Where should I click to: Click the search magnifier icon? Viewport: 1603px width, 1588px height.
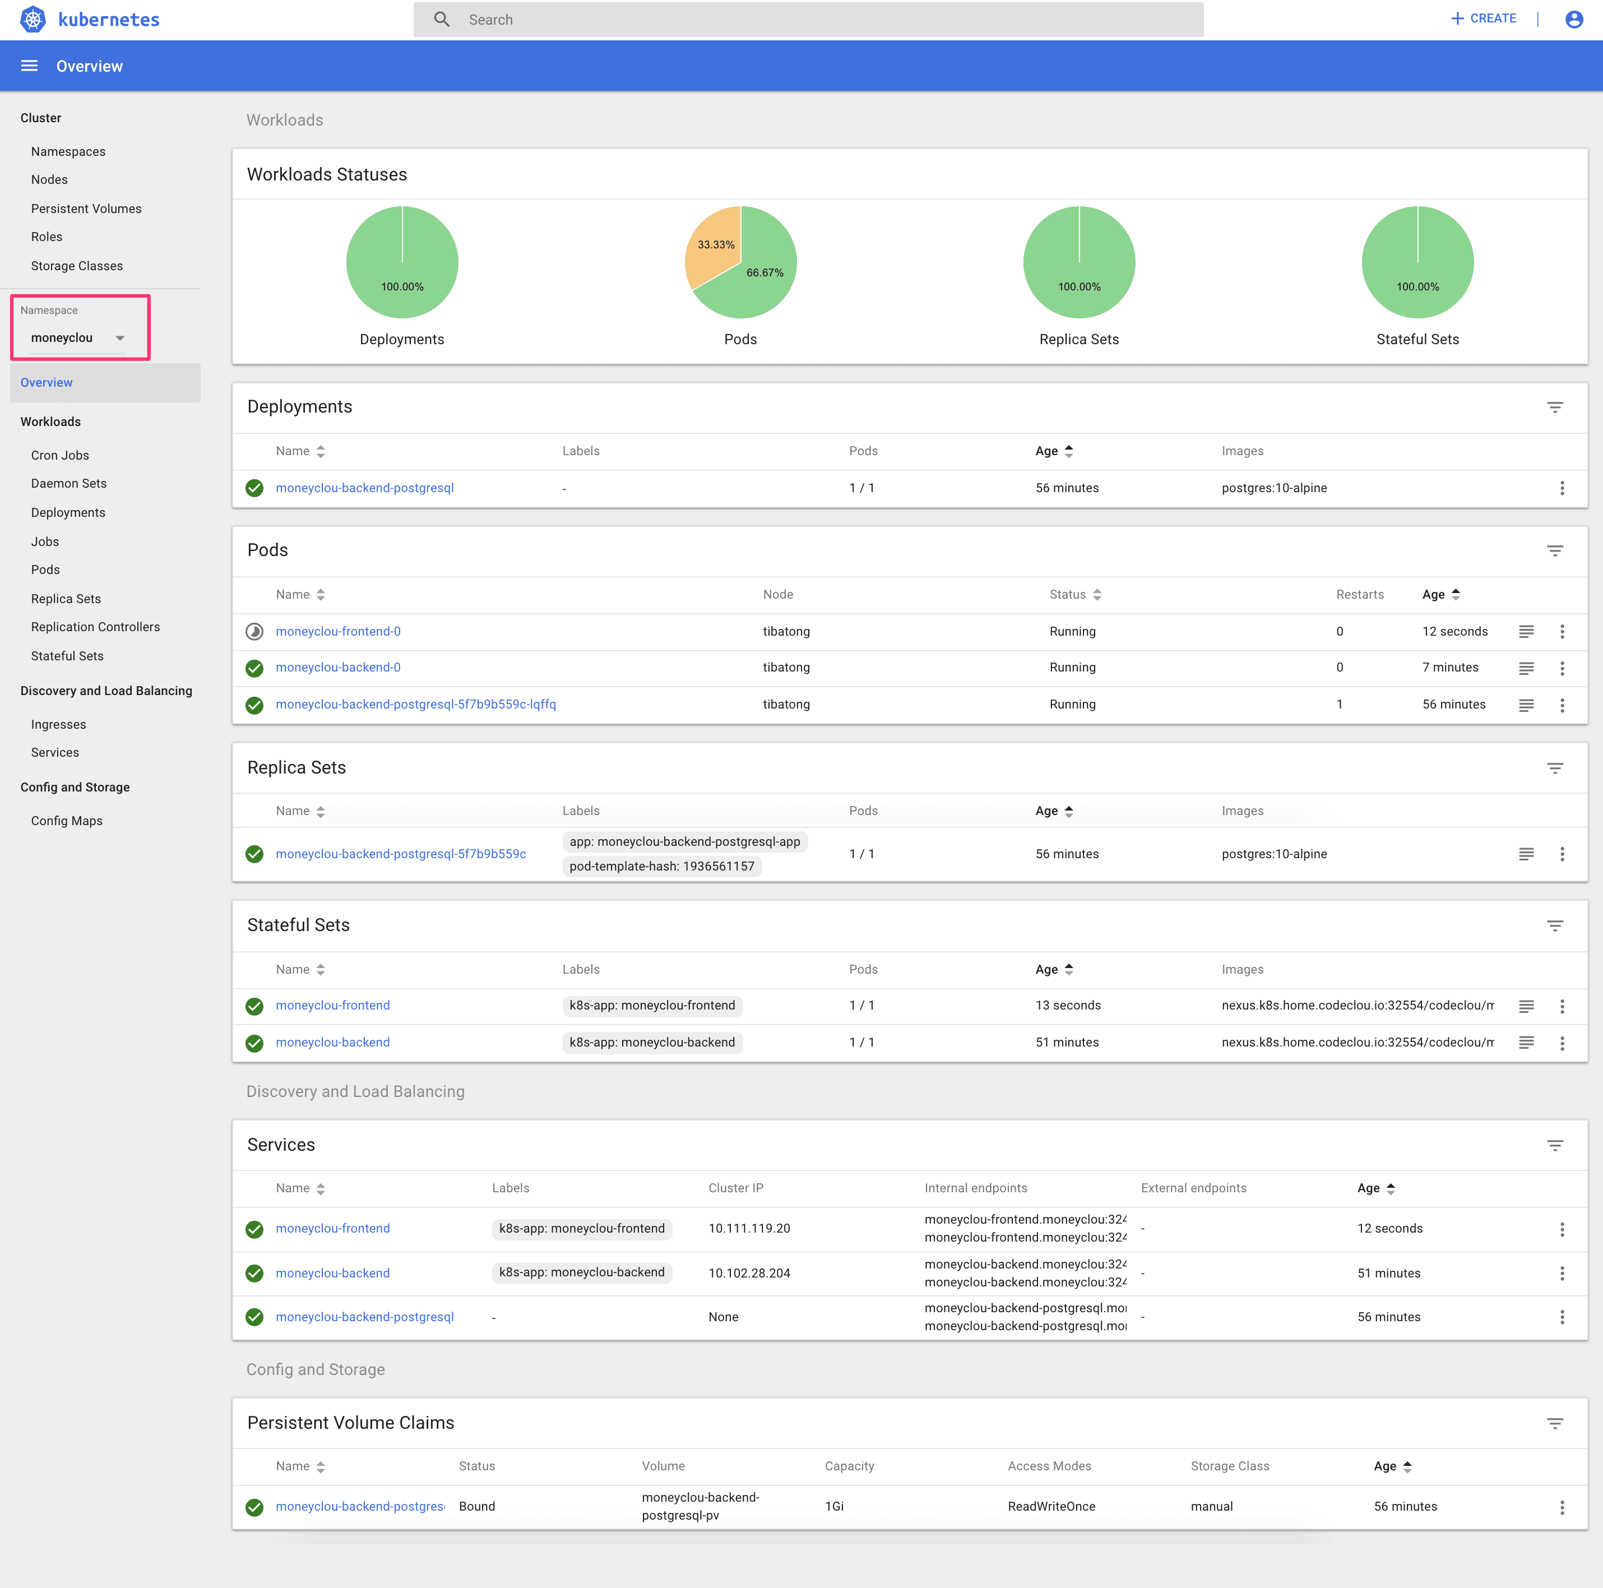click(442, 19)
